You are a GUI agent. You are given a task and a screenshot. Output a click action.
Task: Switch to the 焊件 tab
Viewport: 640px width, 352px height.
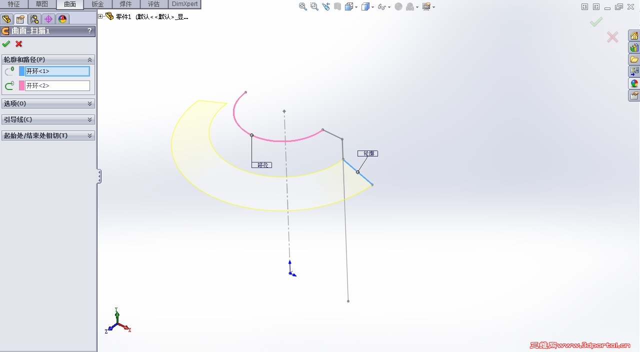(x=126, y=4)
